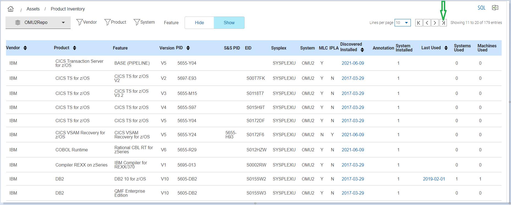Open the System filter

144,22
